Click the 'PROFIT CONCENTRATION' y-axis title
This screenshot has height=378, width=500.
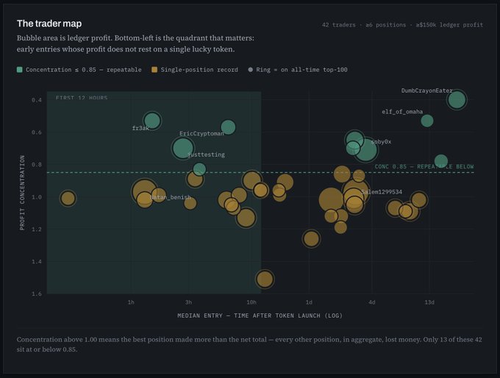click(22, 193)
